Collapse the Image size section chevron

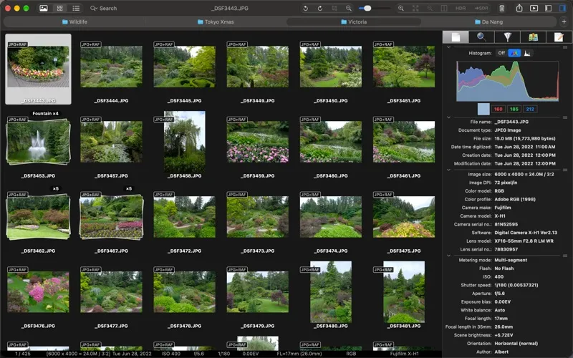(448, 170)
